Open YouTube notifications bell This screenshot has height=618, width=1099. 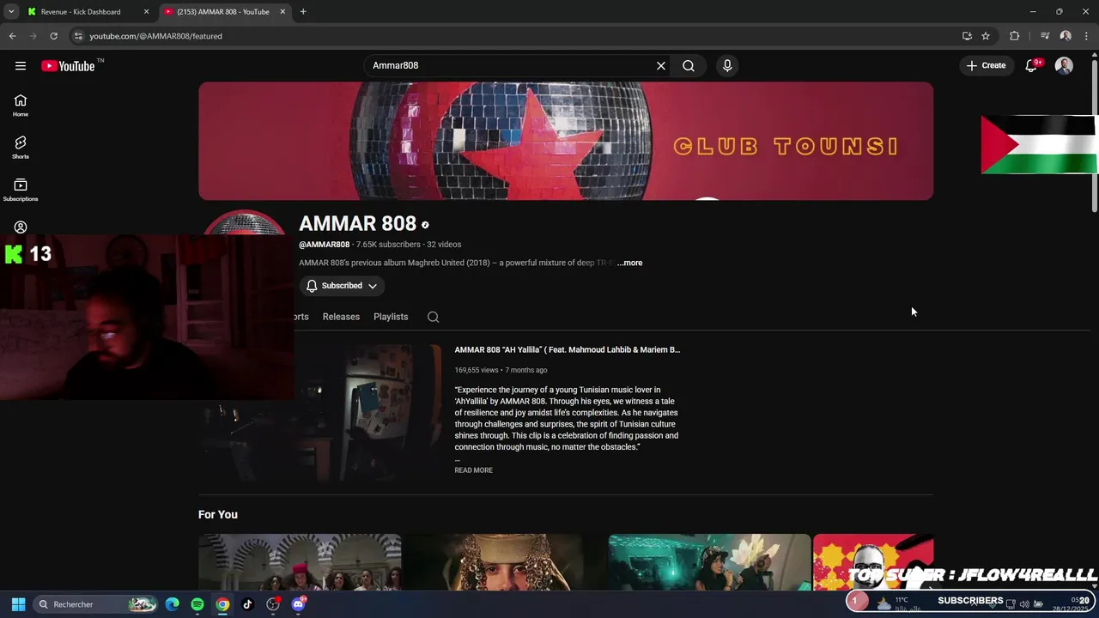click(x=1031, y=66)
